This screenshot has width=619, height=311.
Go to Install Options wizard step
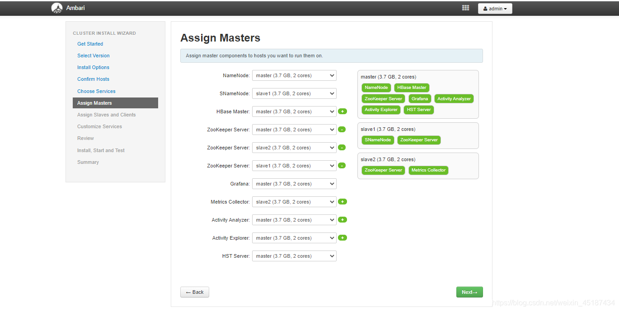(93, 67)
